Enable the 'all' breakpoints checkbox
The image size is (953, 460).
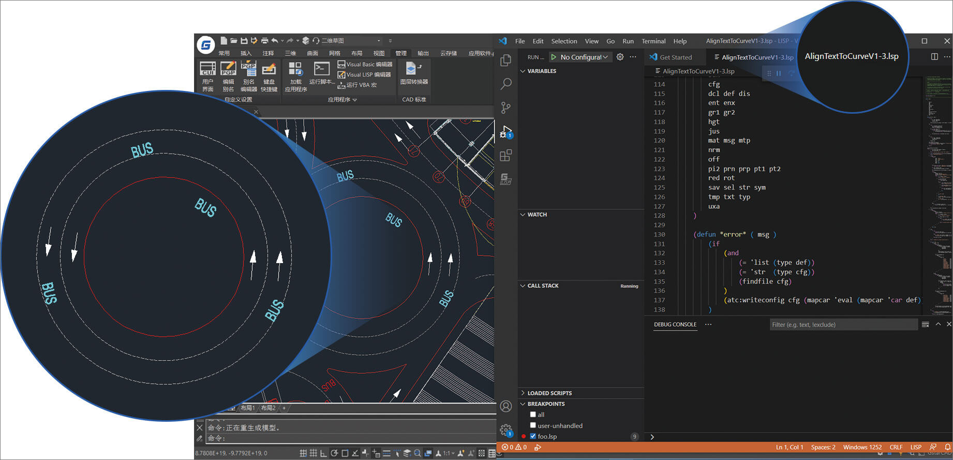(x=533, y=415)
